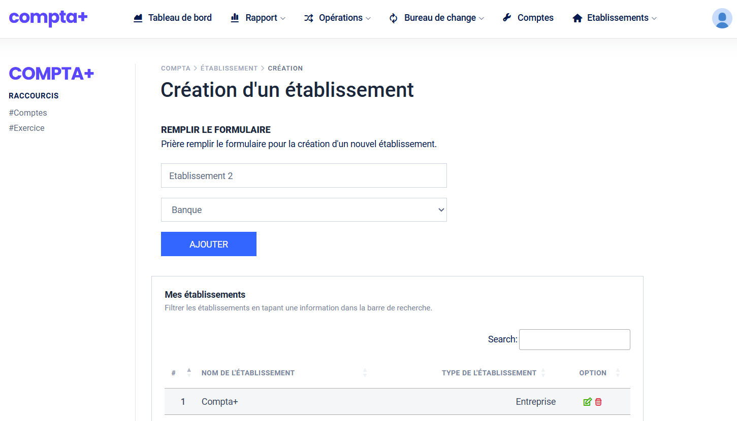Follow the #Comptes shortcut link
The width and height of the screenshot is (737, 421).
click(x=28, y=113)
